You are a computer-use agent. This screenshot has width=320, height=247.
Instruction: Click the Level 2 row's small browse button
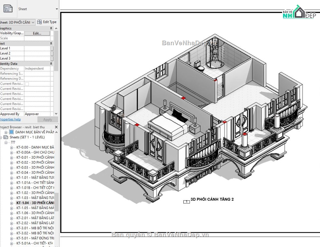pyautogui.click(x=52, y=54)
